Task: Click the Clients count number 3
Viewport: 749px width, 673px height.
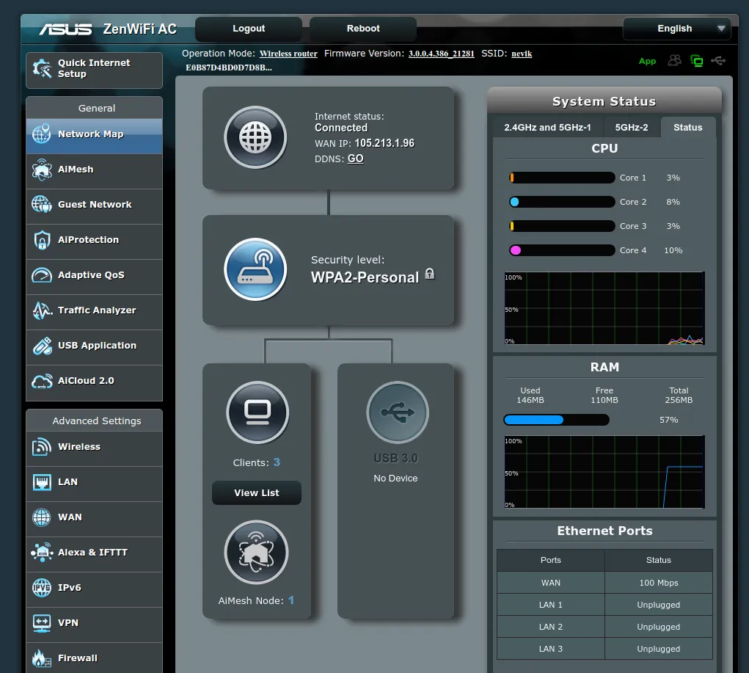Action: point(277,462)
